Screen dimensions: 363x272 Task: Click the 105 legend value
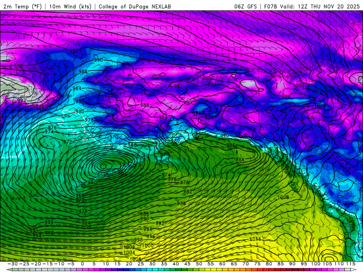327,264
